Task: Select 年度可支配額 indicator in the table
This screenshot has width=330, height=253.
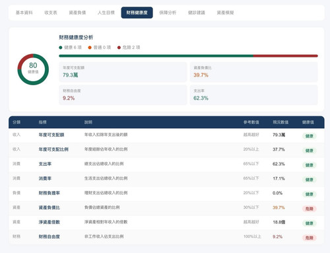Action: 51,135
